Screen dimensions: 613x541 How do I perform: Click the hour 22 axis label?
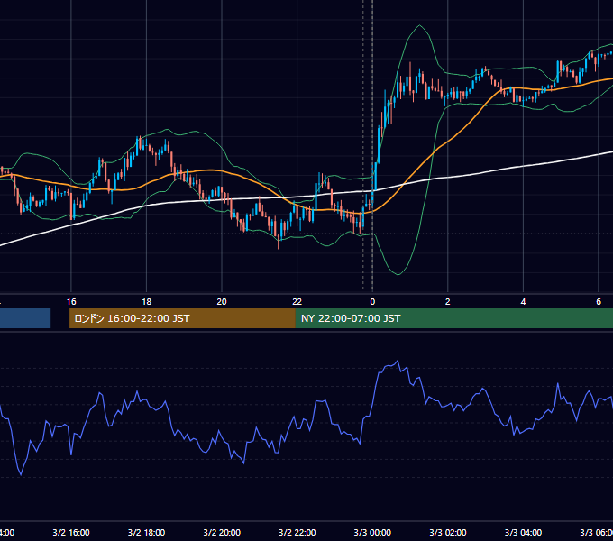297,301
